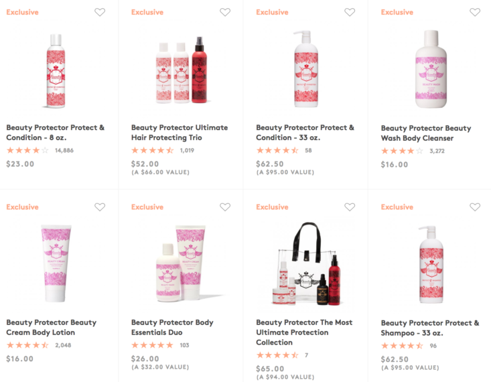The height and width of the screenshot is (382, 491).
Task: Open Beauty Protector Body Essentials Duo title
Action: coord(172,328)
